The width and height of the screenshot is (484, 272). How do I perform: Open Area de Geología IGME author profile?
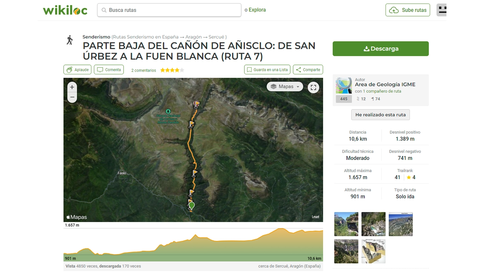point(385,85)
